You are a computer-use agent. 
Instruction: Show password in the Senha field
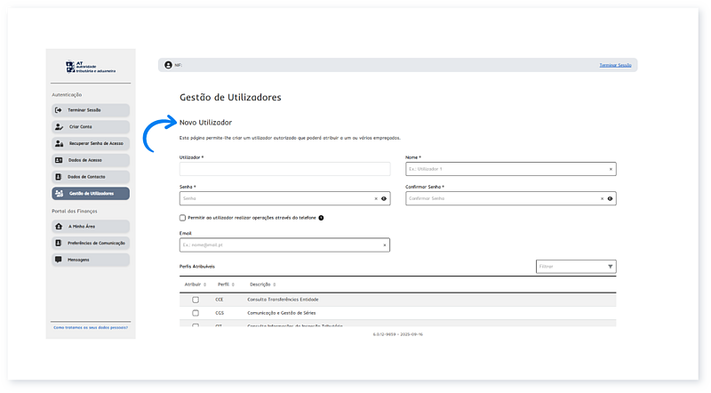pos(384,198)
